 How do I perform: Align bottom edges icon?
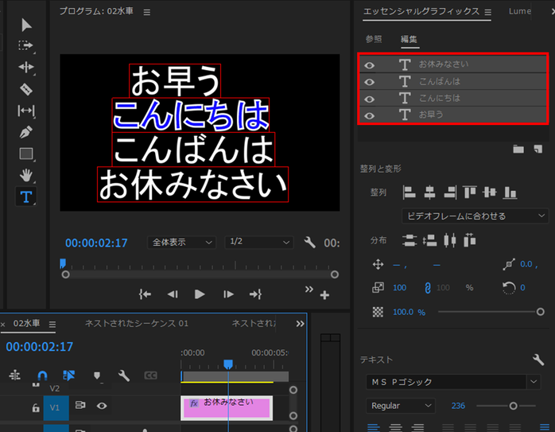coord(510,193)
